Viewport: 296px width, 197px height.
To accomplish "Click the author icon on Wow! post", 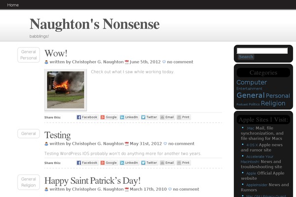I will (x=46, y=62).
